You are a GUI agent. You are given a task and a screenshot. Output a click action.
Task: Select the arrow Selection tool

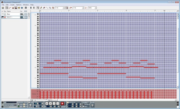click(x=38, y=8)
